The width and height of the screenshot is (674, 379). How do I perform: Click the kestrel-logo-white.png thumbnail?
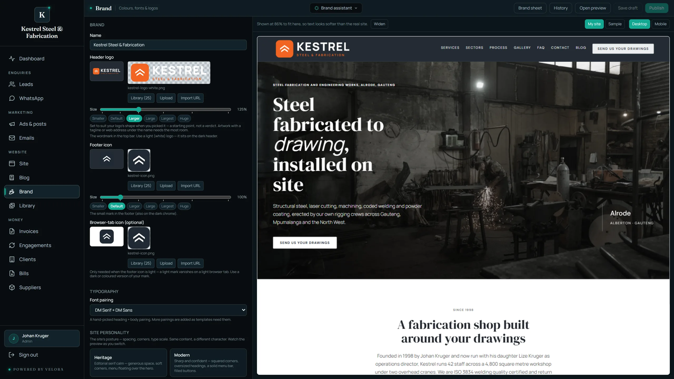coord(169,73)
